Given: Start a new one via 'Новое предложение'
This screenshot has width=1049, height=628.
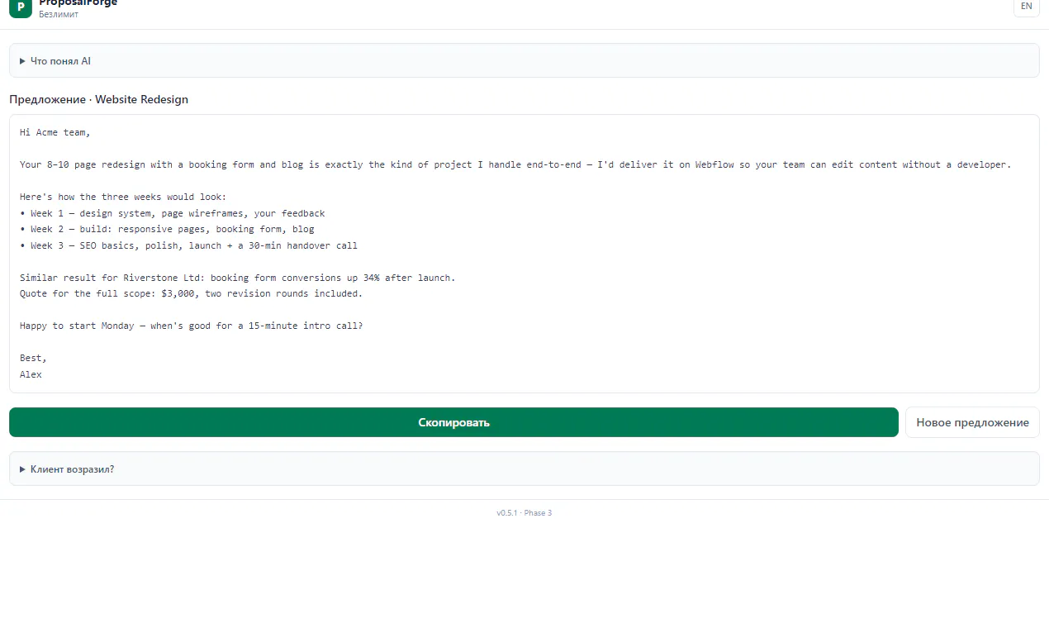Looking at the screenshot, I should pyautogui.click(x=972, y=422).
